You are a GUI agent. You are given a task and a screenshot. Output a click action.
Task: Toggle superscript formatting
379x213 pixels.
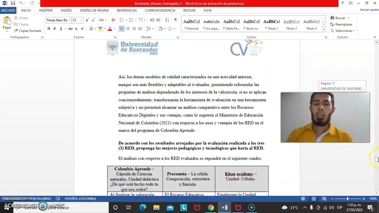coord(83,29)
